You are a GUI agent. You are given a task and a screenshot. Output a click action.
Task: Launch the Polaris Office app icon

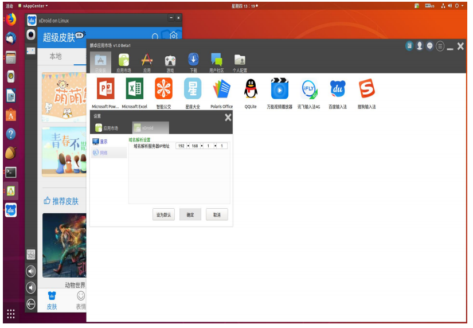coord(222,88)
